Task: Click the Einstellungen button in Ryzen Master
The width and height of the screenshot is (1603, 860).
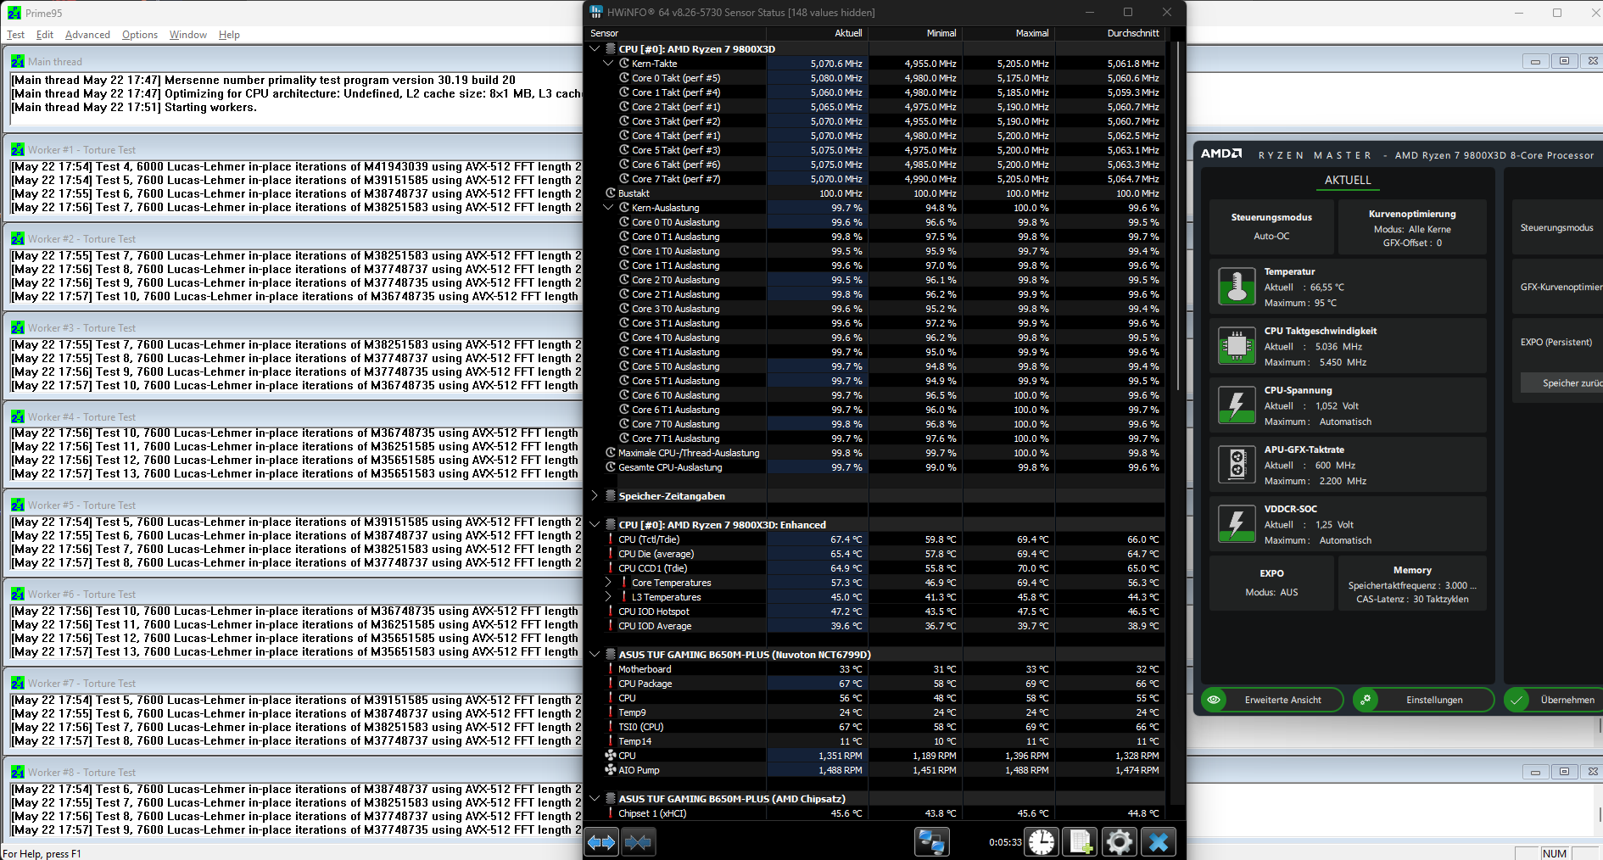Action: pyautogui.click(x=1423, y=700)
